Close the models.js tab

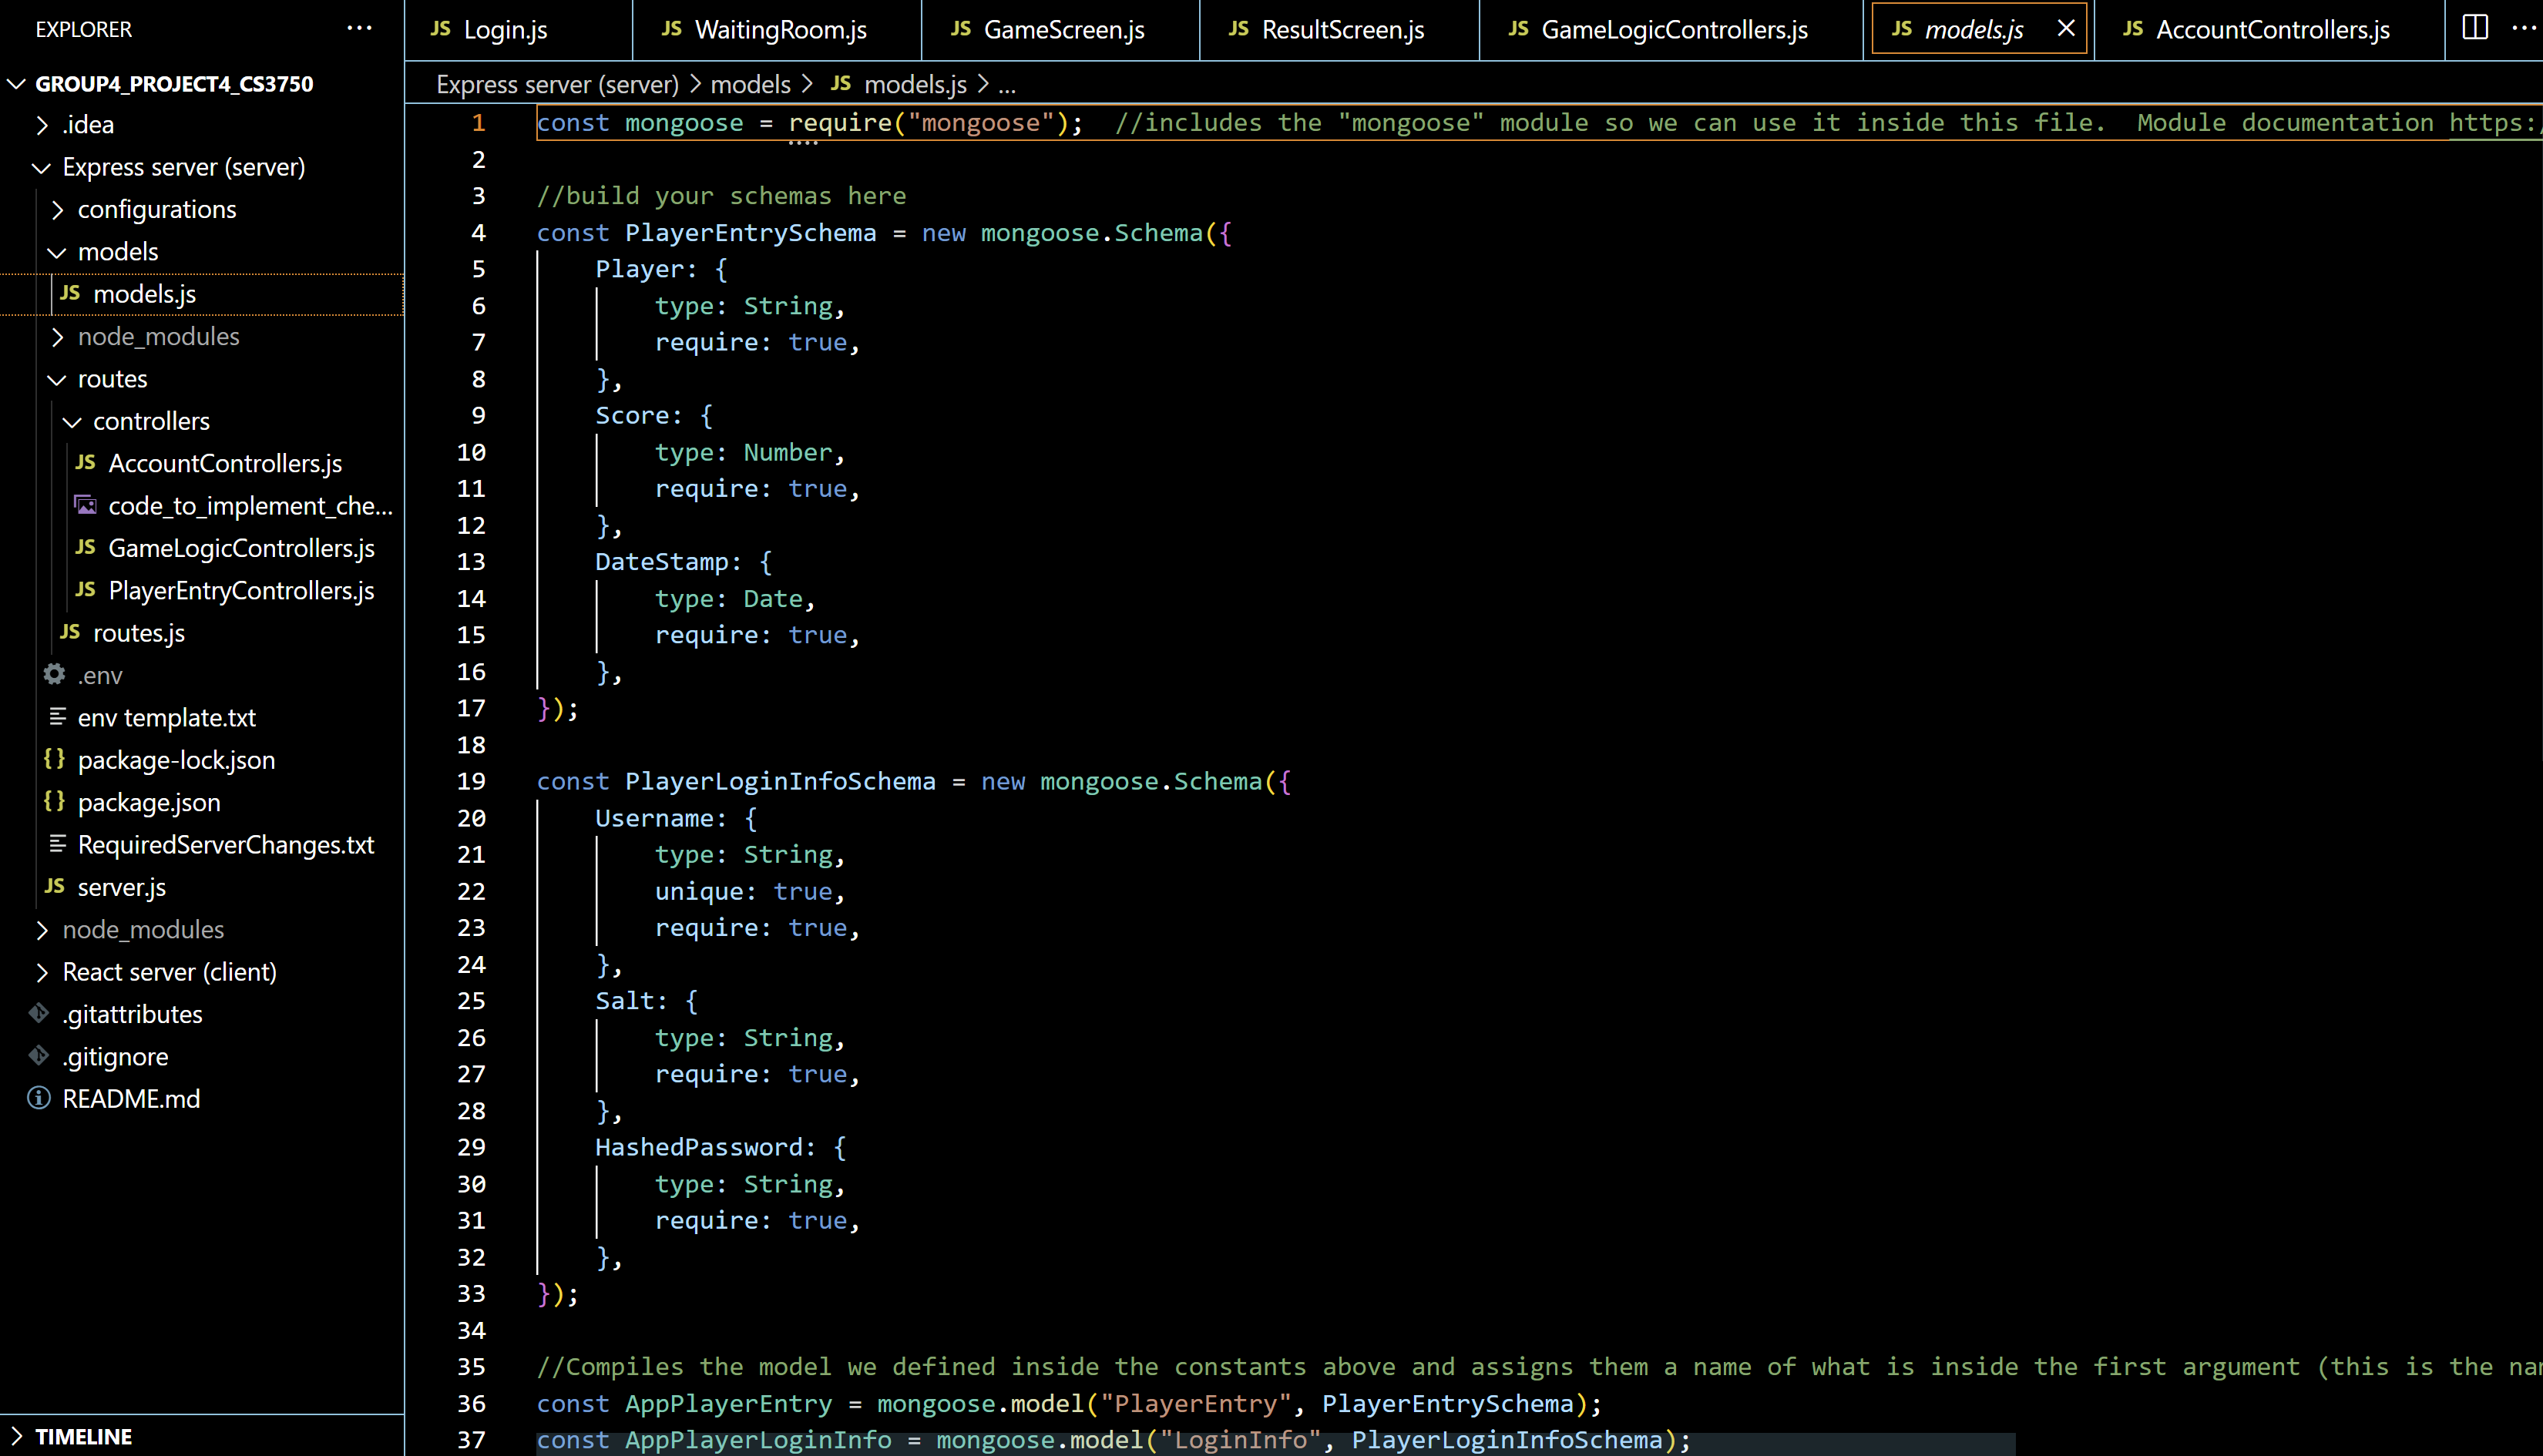coord(2066,29)
